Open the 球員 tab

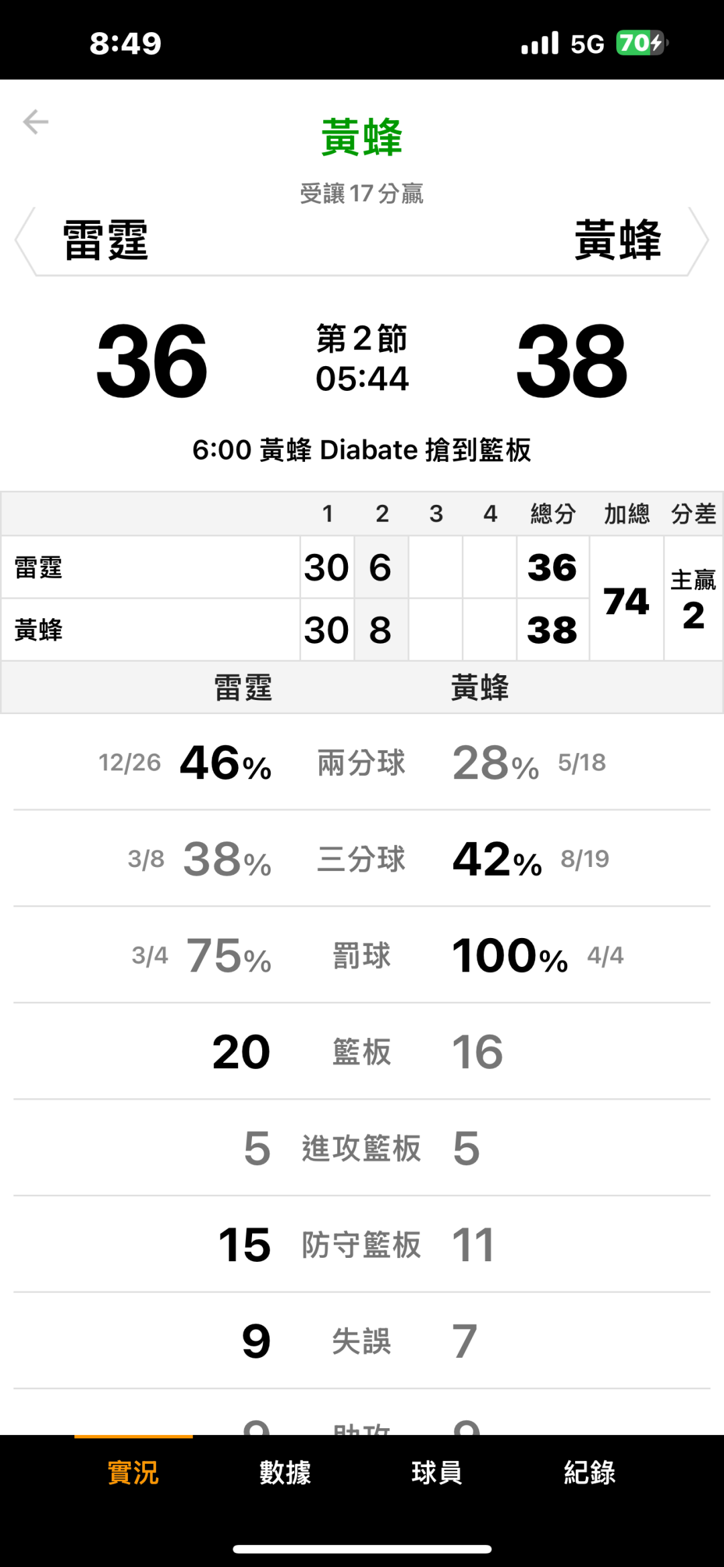(437, 1473)
